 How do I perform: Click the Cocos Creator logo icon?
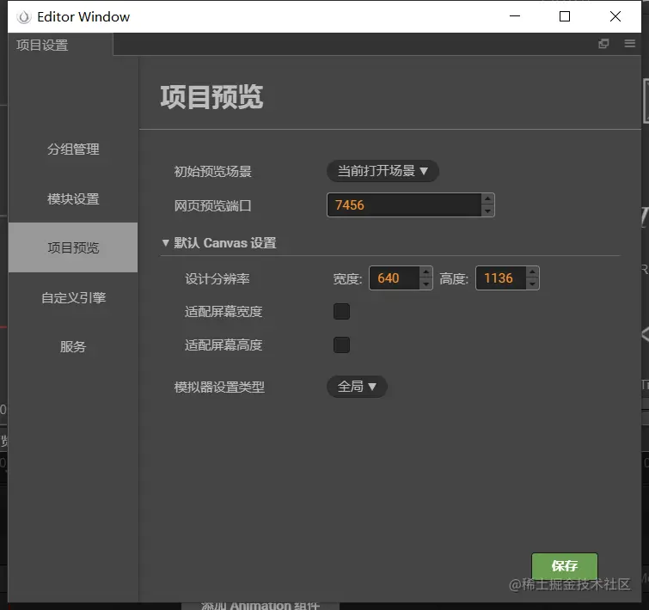[x=23, y=17]
